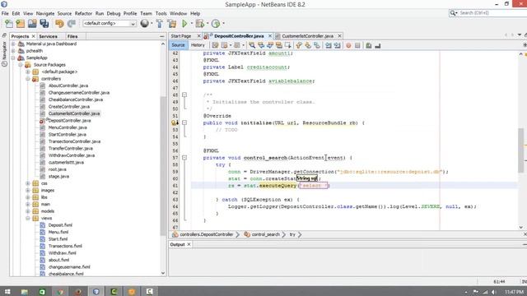Select Deposit.fxml in the views package
Screen dimensions: 527x296
click(60, 225)
